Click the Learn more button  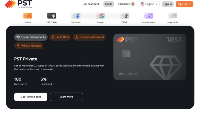(66, 97)
